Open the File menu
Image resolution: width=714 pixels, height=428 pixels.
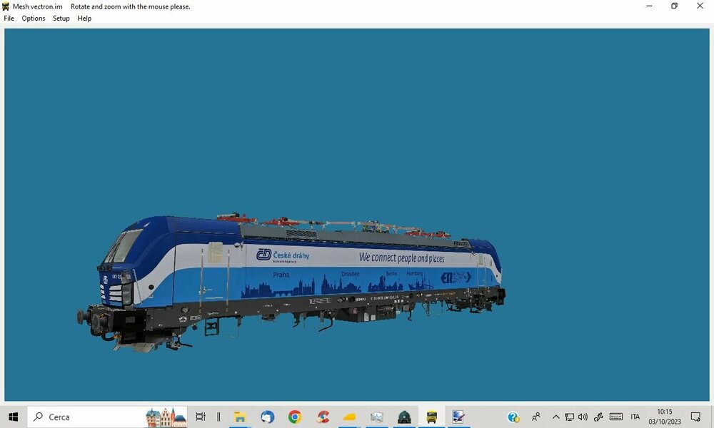pyautogui.click(x=9, y=19)
